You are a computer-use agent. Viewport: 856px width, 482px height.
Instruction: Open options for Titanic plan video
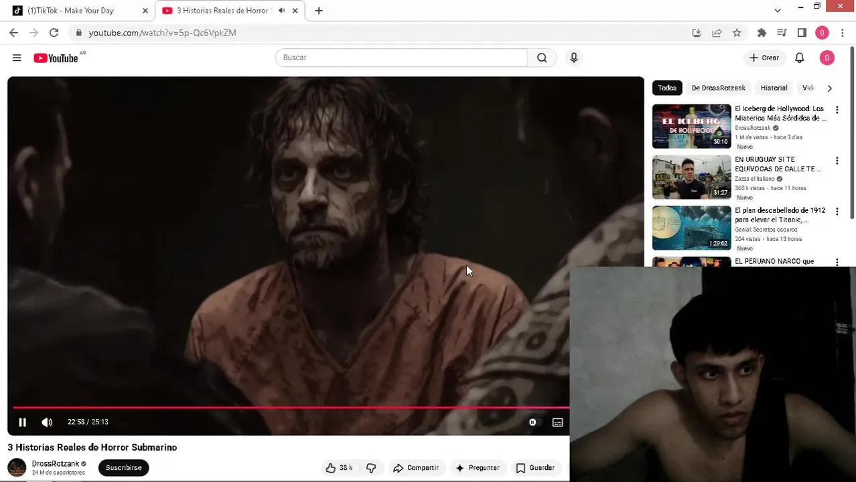click(x=837, y=212)
